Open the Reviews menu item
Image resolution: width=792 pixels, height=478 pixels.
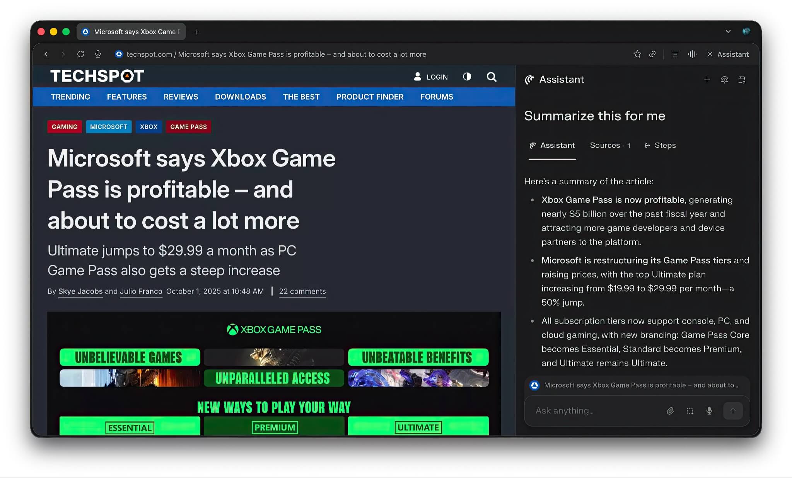click(x=181, y=97)
